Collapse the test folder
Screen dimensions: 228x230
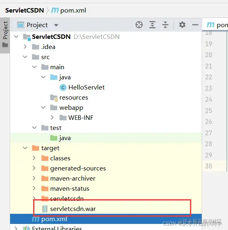pos(34,128)
